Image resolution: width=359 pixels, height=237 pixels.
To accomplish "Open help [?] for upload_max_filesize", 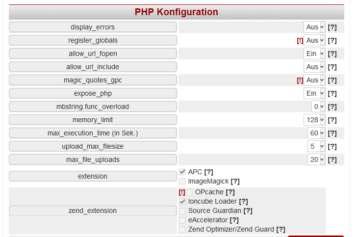I will click(x=332, y=147).
